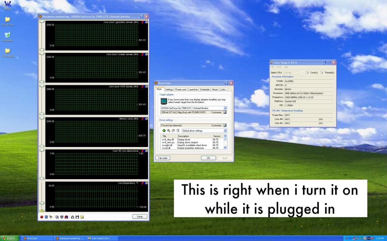Switch to Hardware monitoring taskbar button
Image resolution: width=387 pixels, height=241 pixels.
coord(70,238)
